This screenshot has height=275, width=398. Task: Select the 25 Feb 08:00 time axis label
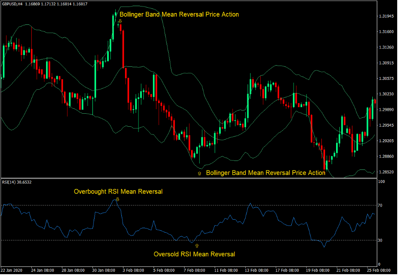379,270
